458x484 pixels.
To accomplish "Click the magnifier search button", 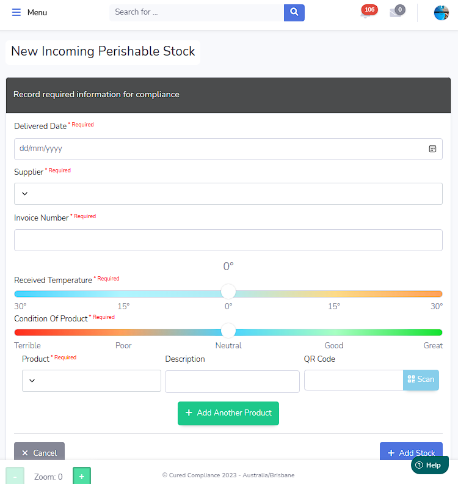I will pyautogui.click(x=294, y=12).
